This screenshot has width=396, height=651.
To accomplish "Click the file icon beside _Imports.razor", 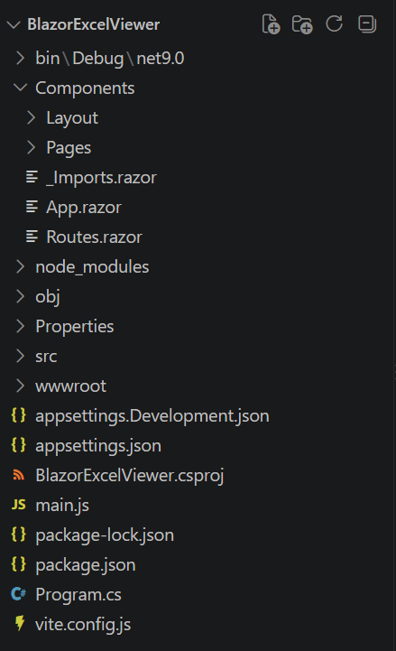I will click(x=32, y=177).
